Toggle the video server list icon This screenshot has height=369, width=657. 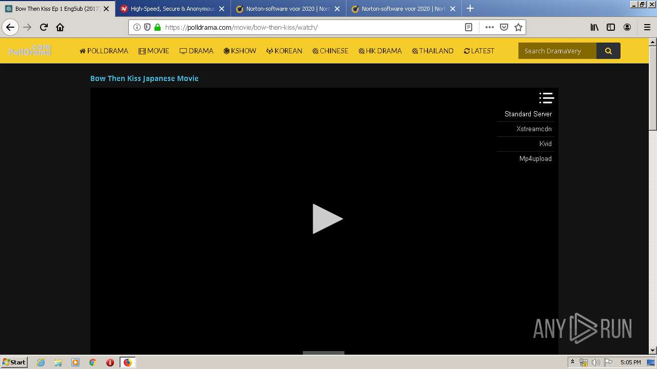click(546, 98)
